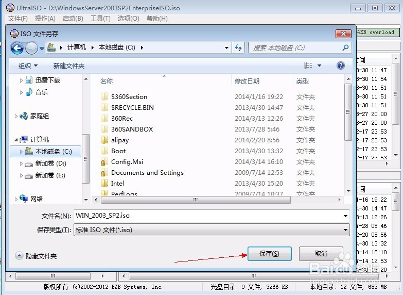The height and width of the screenshot is (295, 403).
Task: Click the view mode icon
Action: pyautogui.click(x=308, y=65)
